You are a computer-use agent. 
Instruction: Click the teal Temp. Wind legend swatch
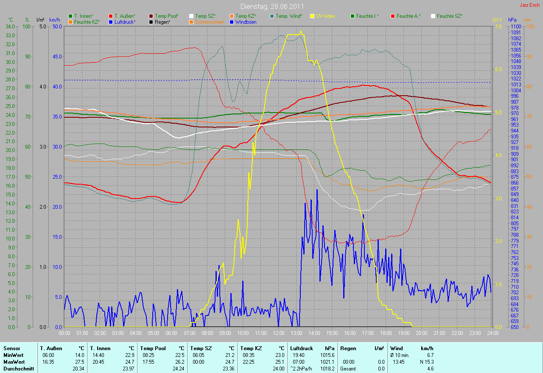coord(271,16)
